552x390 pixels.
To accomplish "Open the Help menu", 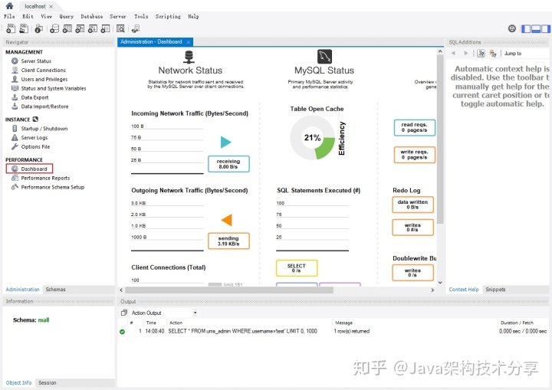I will 193,16.
